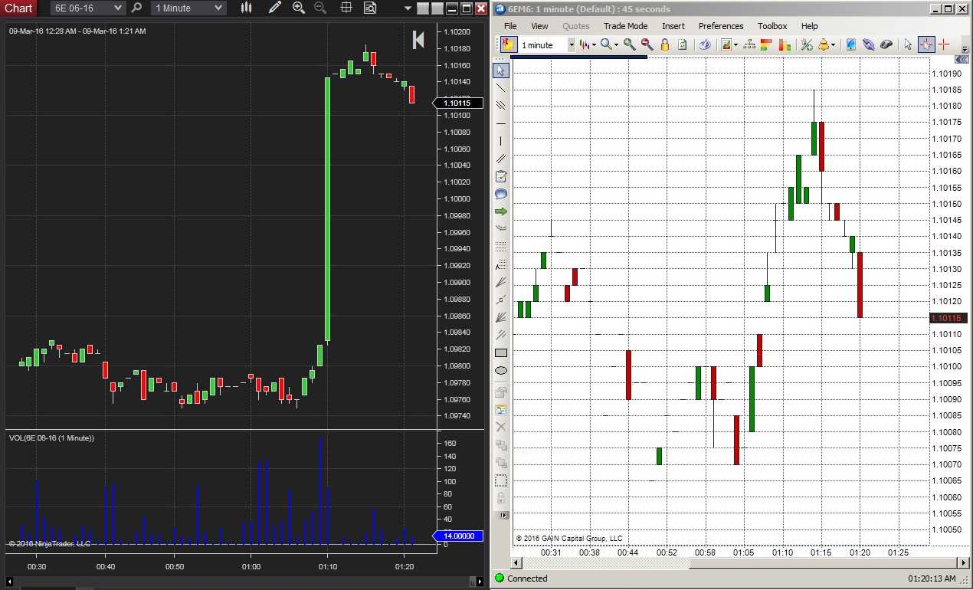Click the zoom out icon in NinjaTrader

(320, 8)
